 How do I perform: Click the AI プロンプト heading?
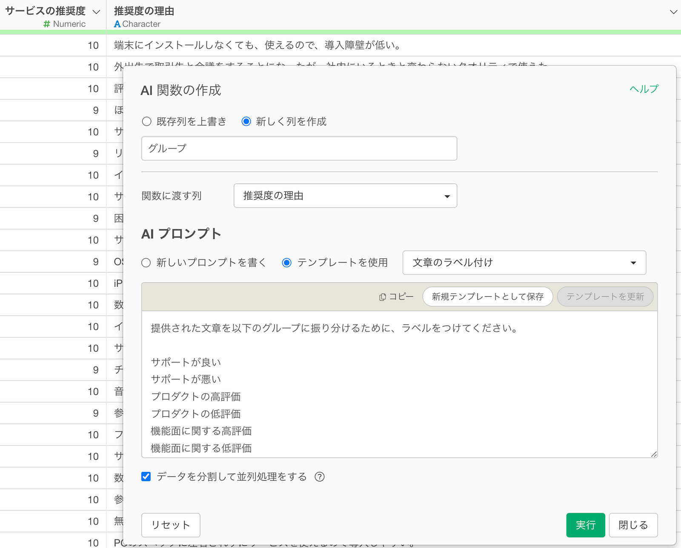click(181, 234)
